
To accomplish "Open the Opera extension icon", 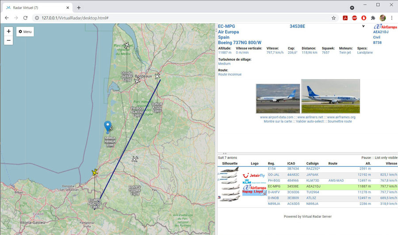I will [364, 18].
